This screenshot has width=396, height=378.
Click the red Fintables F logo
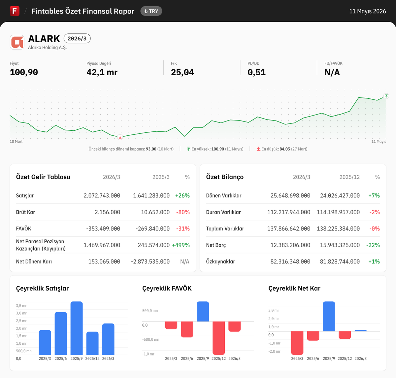[x=15, y=11]
